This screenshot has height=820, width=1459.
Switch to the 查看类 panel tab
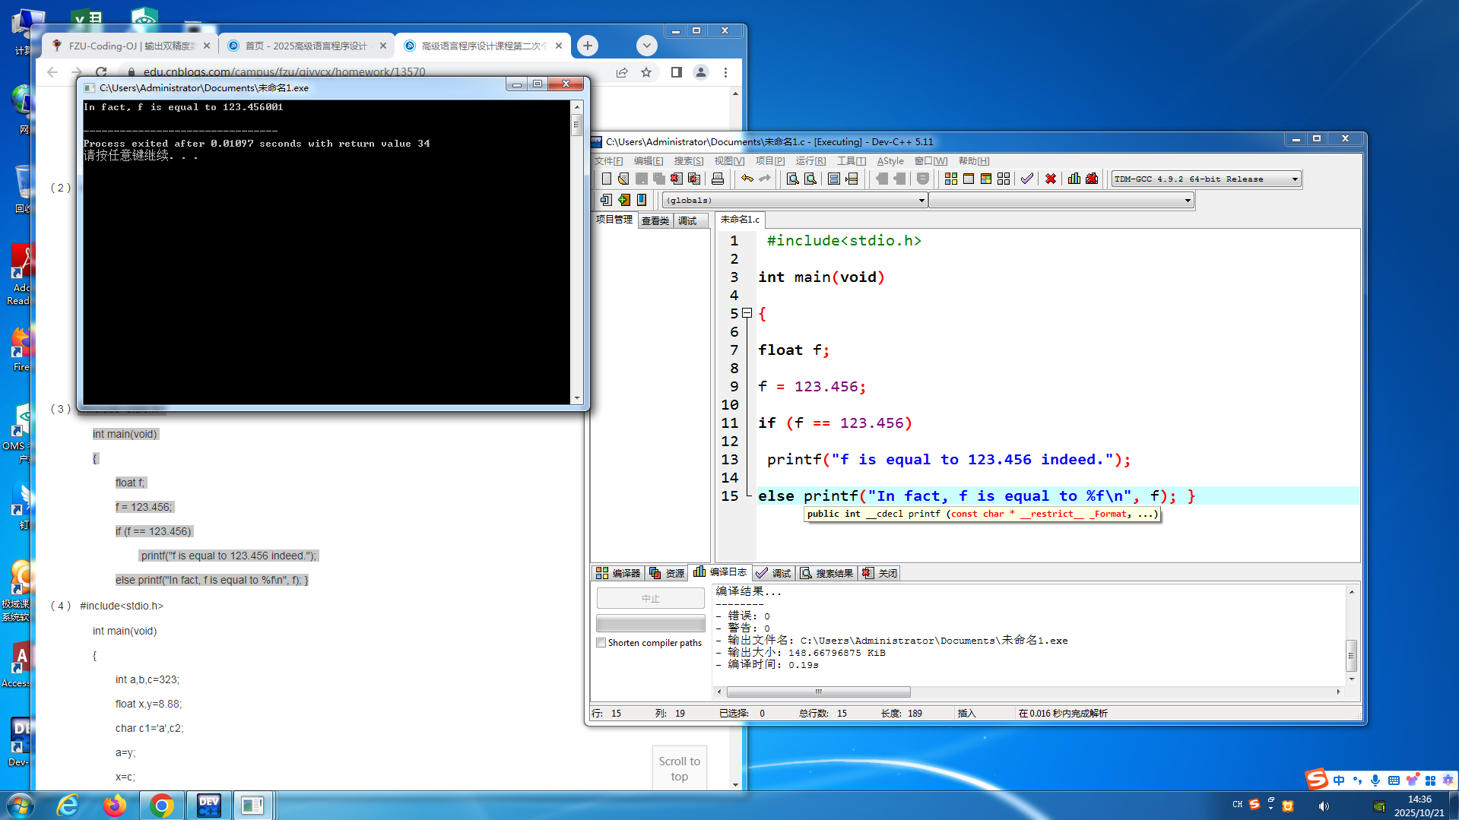point(655,220)
